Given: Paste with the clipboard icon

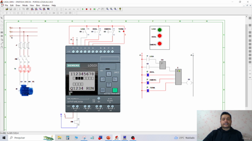Looking at the screenshot, I should (28, 9).
